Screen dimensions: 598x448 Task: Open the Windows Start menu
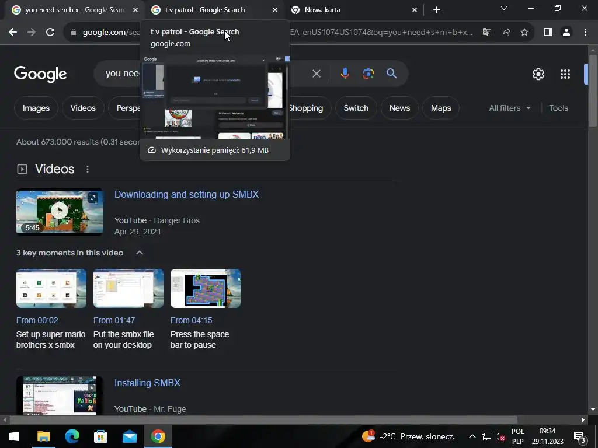point(14,436)
